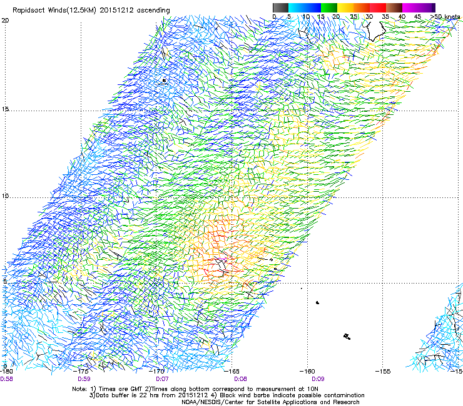Click the '35' legend scale label

click(385, 17)
